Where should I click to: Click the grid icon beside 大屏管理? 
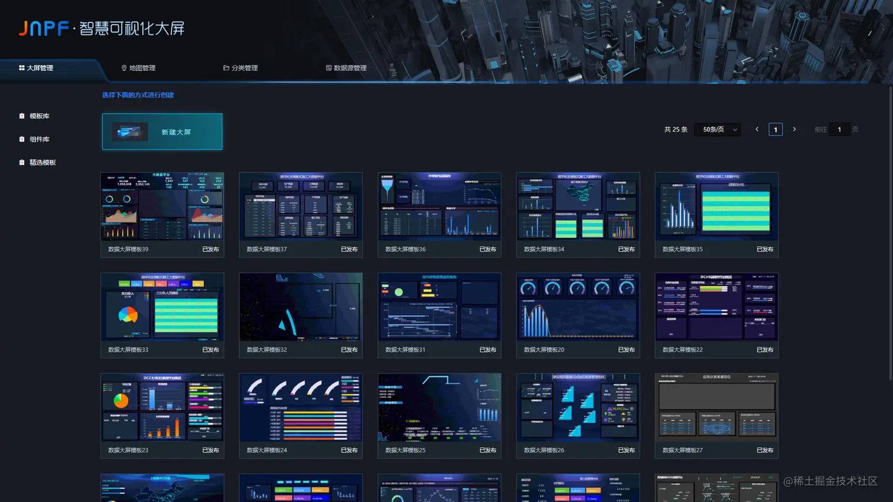coord(22,68)
